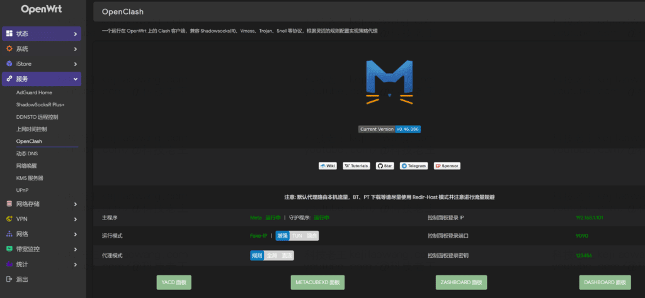
Task: Open the DASHBOARD 面板 button
Action: (605, 282)
